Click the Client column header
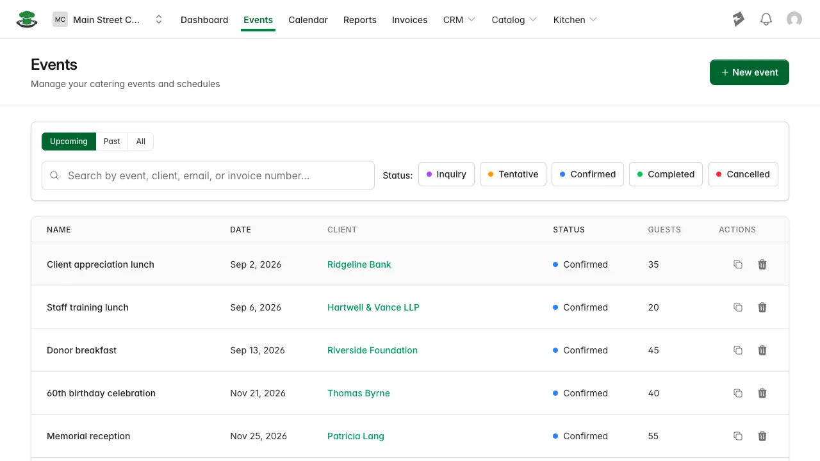The height and width of the screenshot is (461, 820). coord(342,229)
